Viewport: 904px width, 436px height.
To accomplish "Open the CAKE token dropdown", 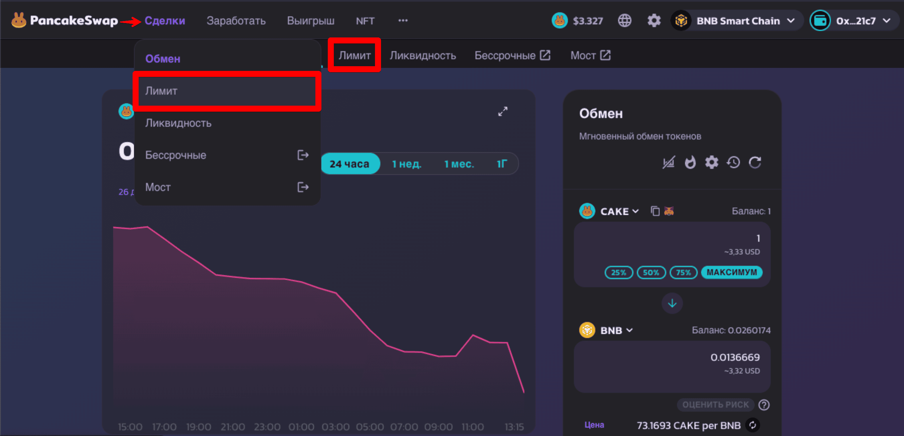I will (x=619, y=211).
